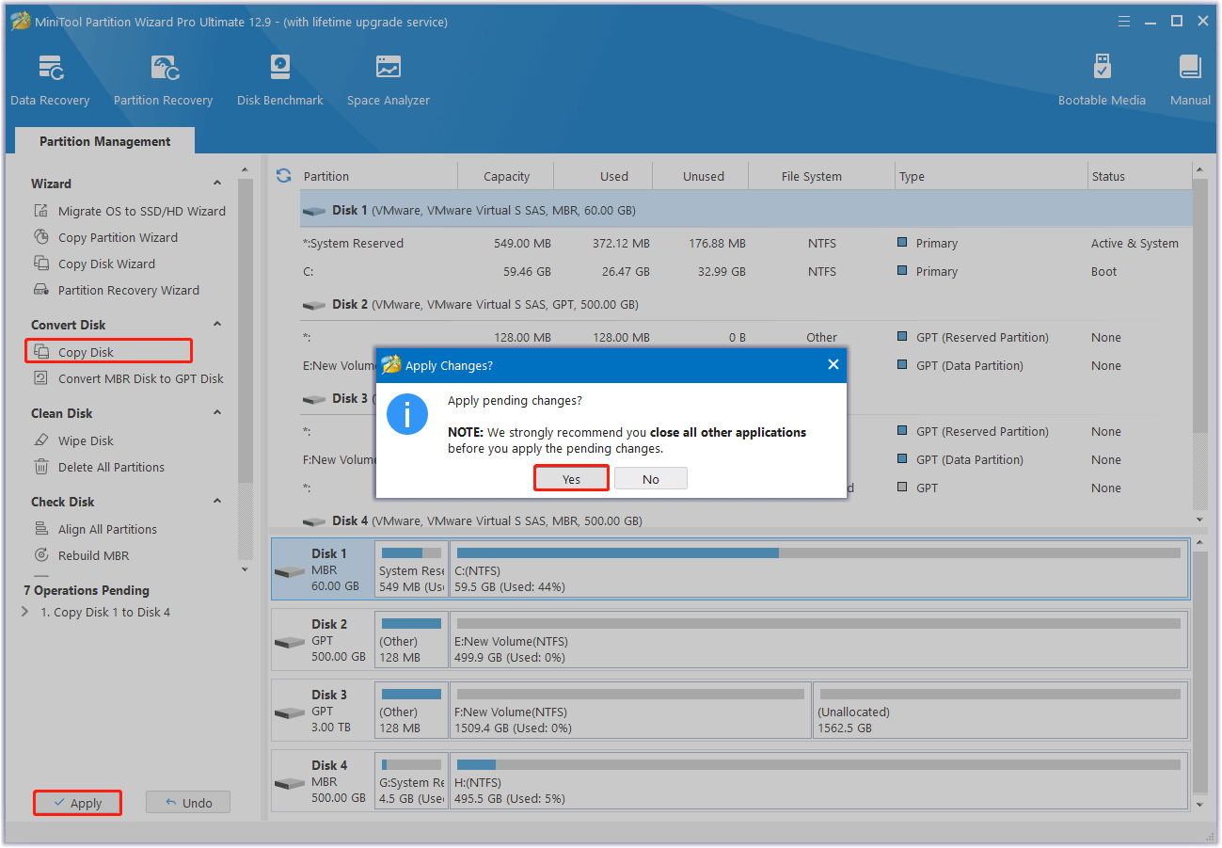
Task: Choose Rebuild MBR
Action: pos(81,555)
